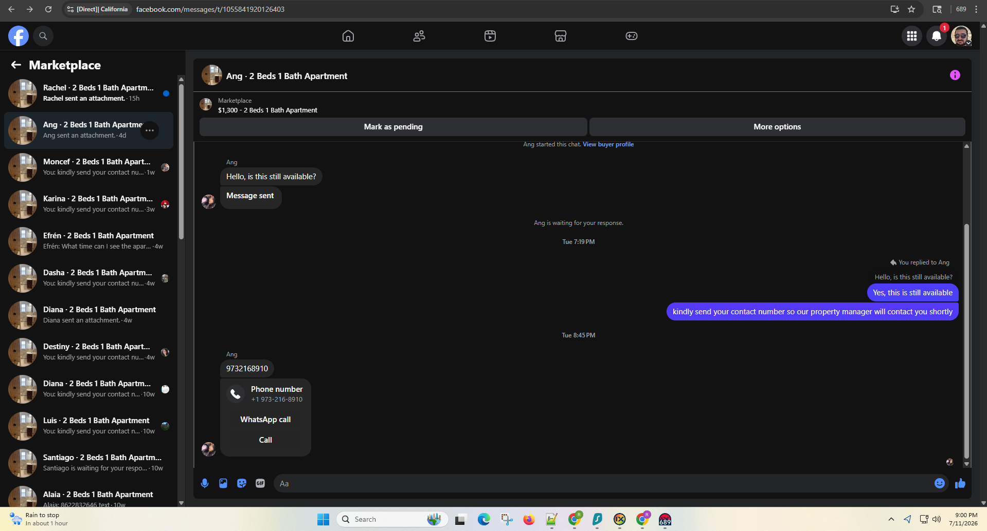Click the Windows taskbar Search box

[392, 520]
